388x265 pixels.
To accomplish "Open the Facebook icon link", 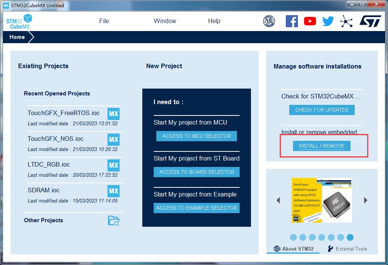I will coord(292,21).
